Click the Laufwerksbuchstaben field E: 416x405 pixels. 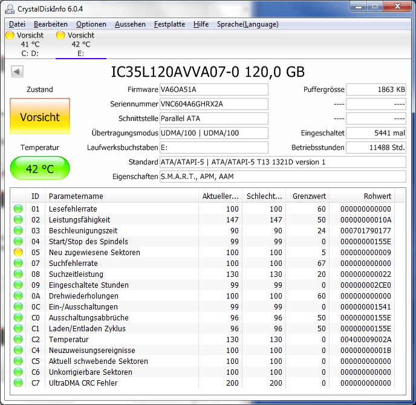coord(214,147)
